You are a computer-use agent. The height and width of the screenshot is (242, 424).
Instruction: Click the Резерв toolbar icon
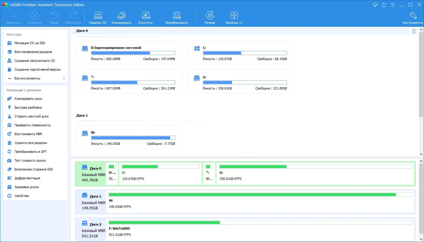[x=210, y=17]
